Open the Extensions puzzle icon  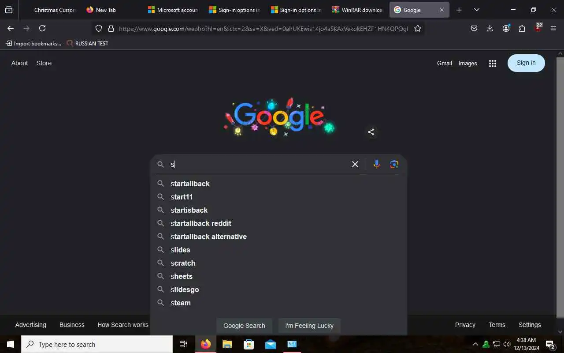pyautogui.click(x=522, y=28)
